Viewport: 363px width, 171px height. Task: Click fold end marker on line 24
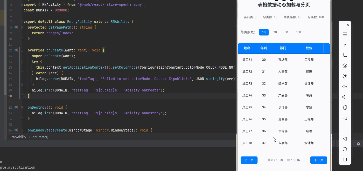pos(22,119)
